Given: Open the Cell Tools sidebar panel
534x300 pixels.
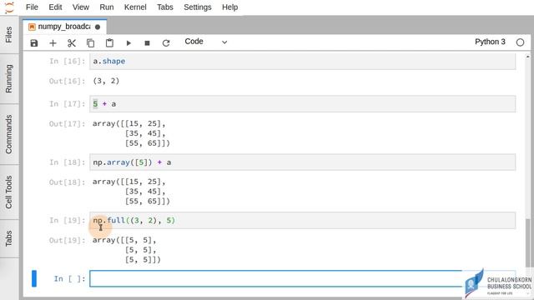Looking at the screenshot, I should click(9, 192).
